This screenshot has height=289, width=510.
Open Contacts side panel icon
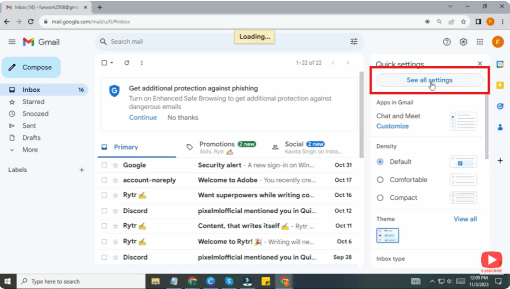[500, 127]
